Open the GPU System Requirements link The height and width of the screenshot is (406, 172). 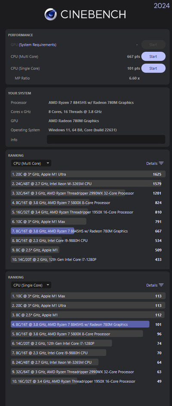pyautogui.click(x=37, y=44)
